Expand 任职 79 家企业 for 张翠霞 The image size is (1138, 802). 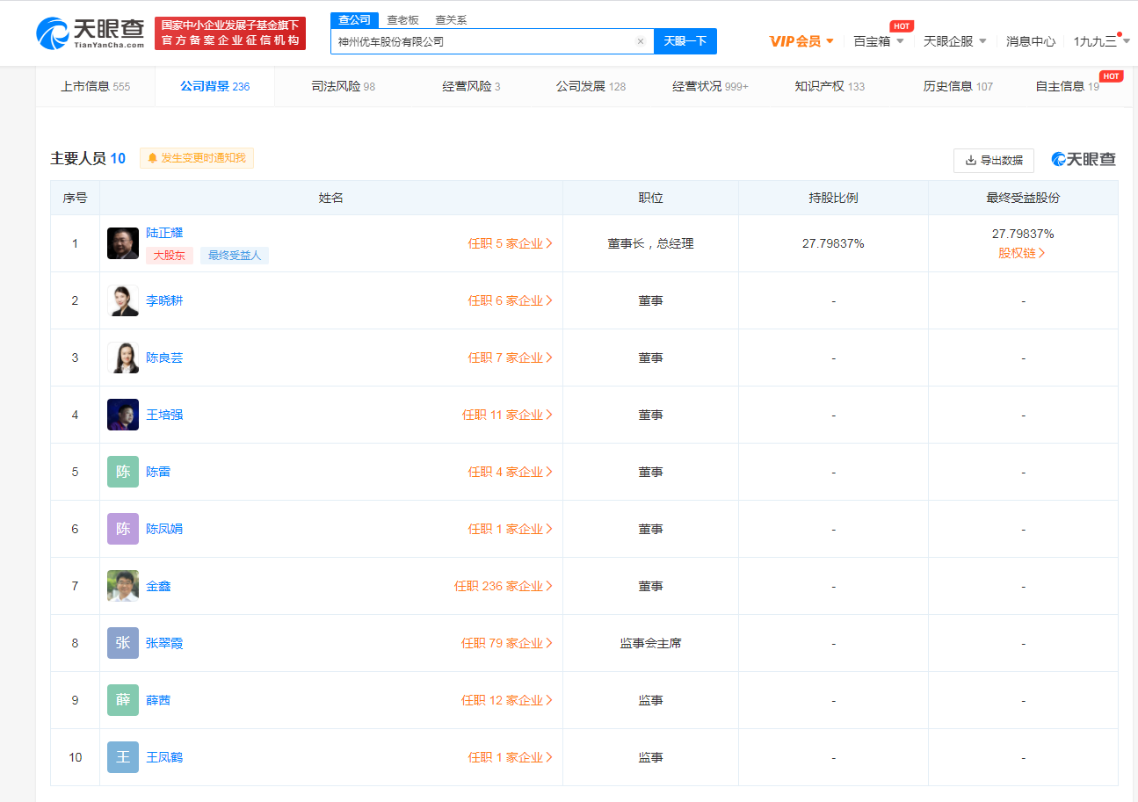[507, 643]
